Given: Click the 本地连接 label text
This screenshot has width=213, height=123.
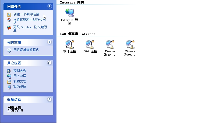Looking at the screenshot, I should (70, 51).
